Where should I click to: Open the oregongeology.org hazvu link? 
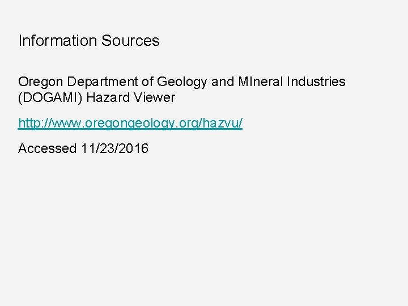(130, 123)
